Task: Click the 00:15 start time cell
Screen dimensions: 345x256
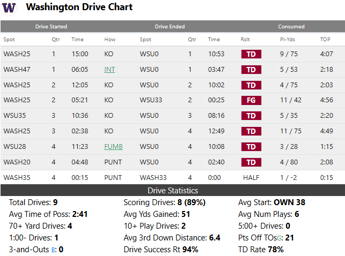Action: click(x=80, y=178)
